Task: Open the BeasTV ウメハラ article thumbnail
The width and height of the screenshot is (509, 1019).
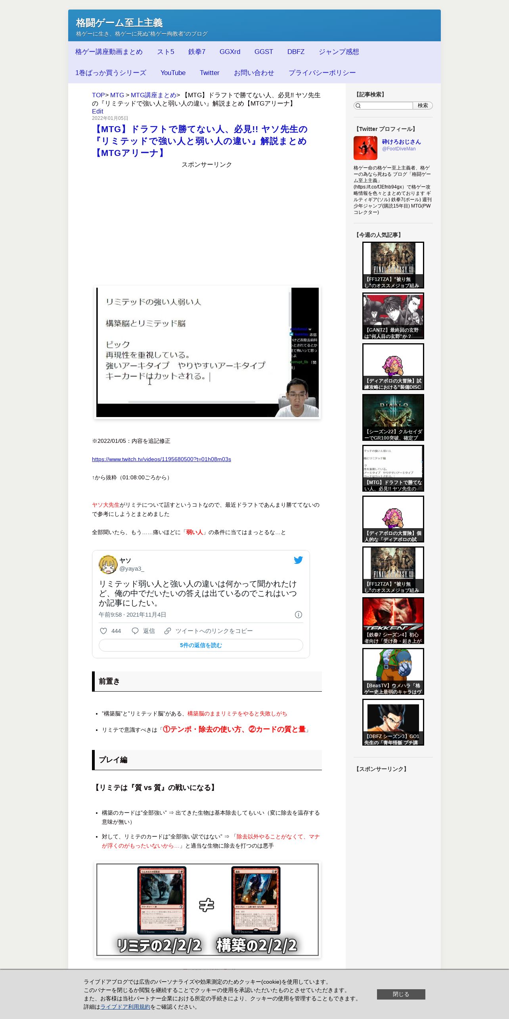Action: coord(393,671)
